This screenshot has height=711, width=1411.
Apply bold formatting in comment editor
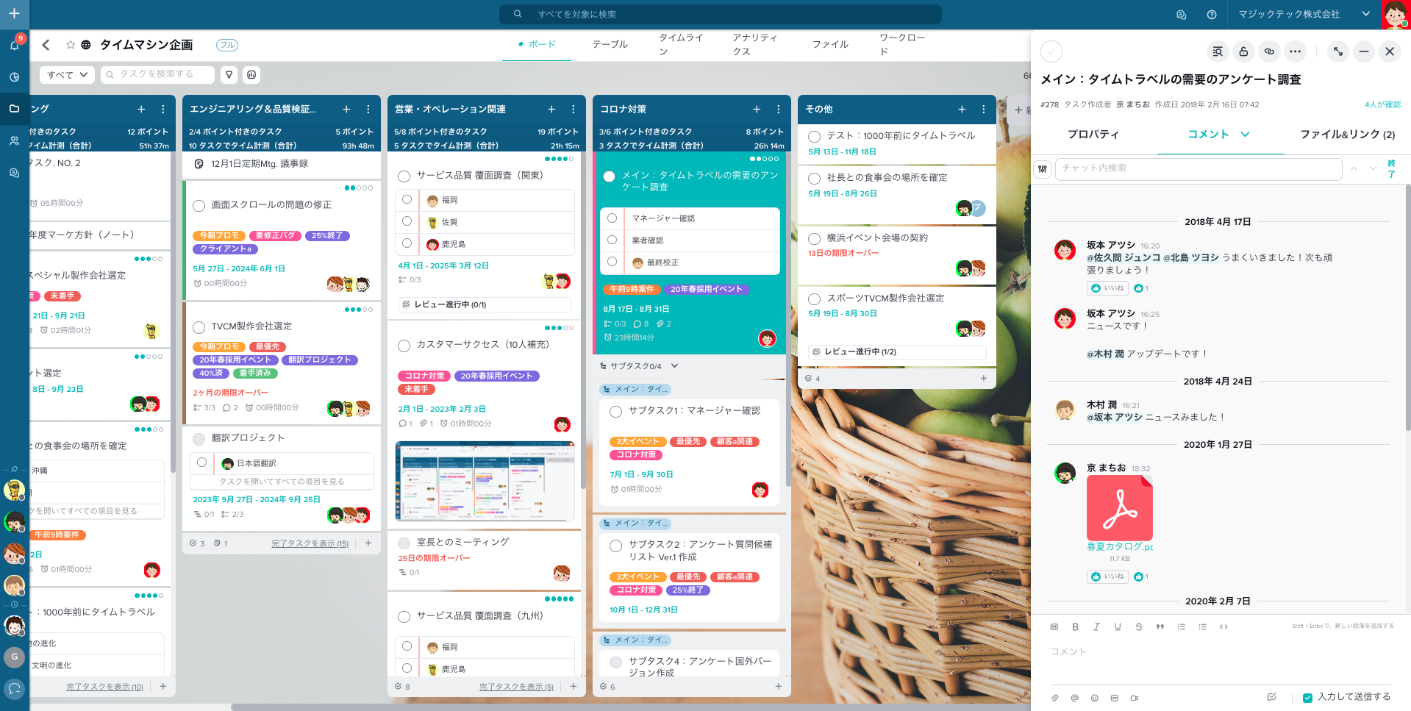[x=1075, y=627]
